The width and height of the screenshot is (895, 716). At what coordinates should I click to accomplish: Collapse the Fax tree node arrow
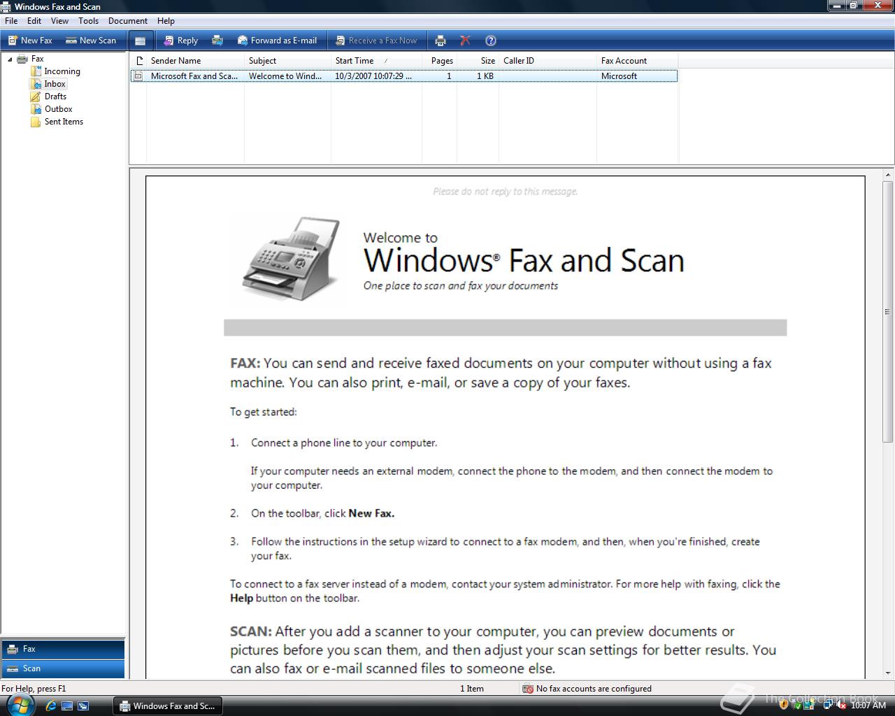[10, 59]
